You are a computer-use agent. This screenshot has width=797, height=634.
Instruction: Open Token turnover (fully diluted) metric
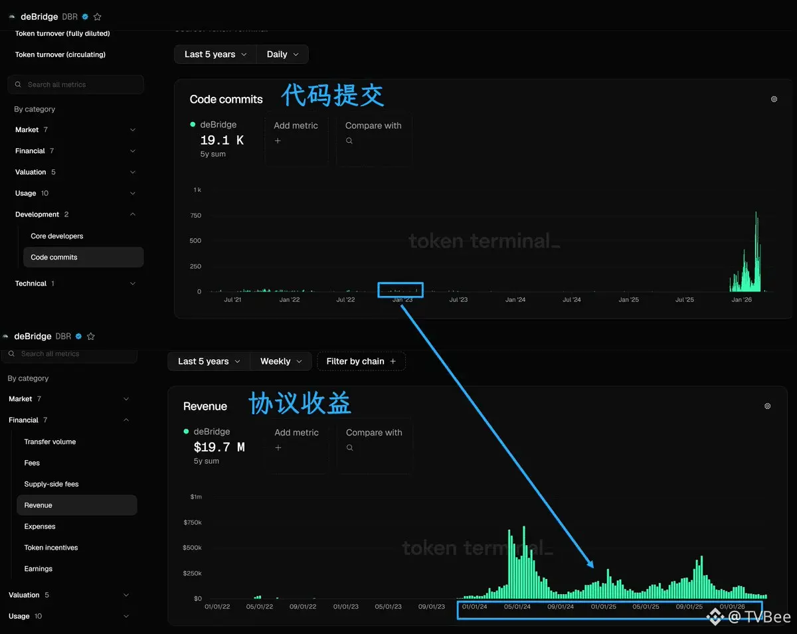[x=62, y=33]
